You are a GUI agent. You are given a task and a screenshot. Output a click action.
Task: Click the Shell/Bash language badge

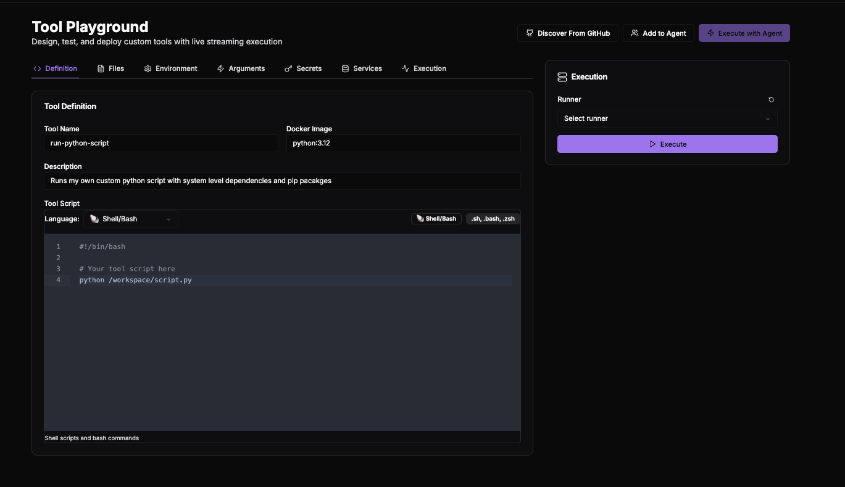click(436, 219)
